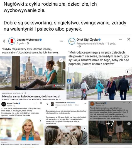Go back using Gazeta Wyborcza post arrow
This screenshot has height=148, width=132.
point(4,41)
